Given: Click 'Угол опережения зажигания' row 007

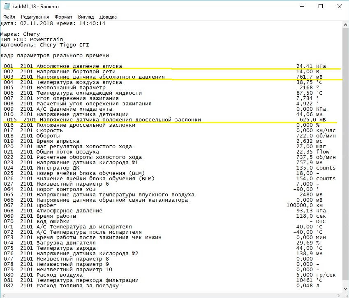Looking at the screenshot, I should tap(162, 98).
